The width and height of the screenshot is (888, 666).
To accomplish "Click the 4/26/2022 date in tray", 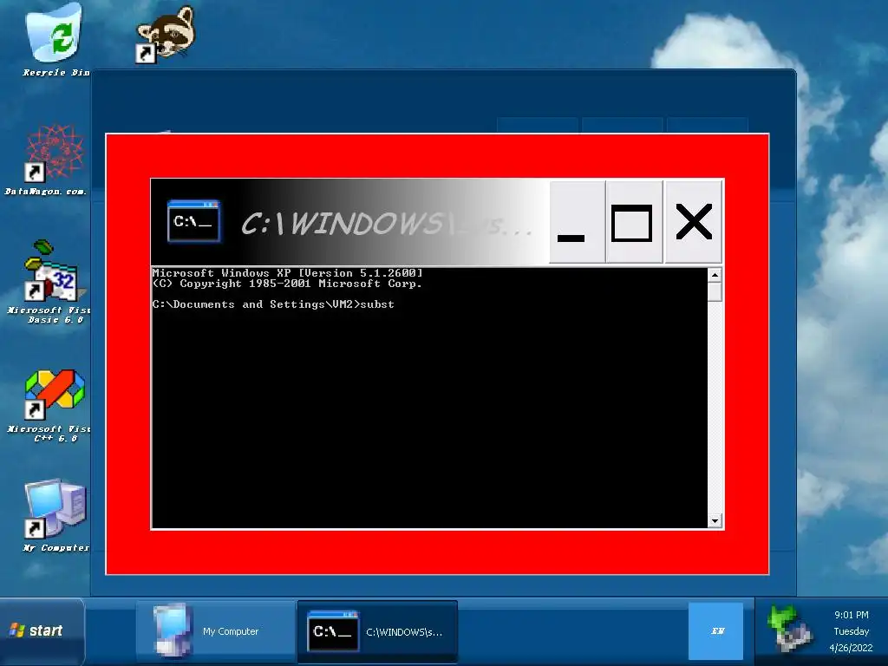I will tap(851, 647).
